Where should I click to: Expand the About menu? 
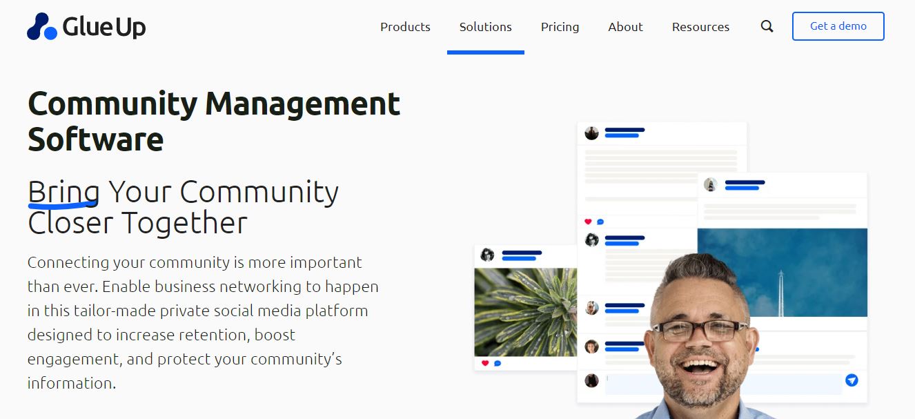[x=625, y=27]
